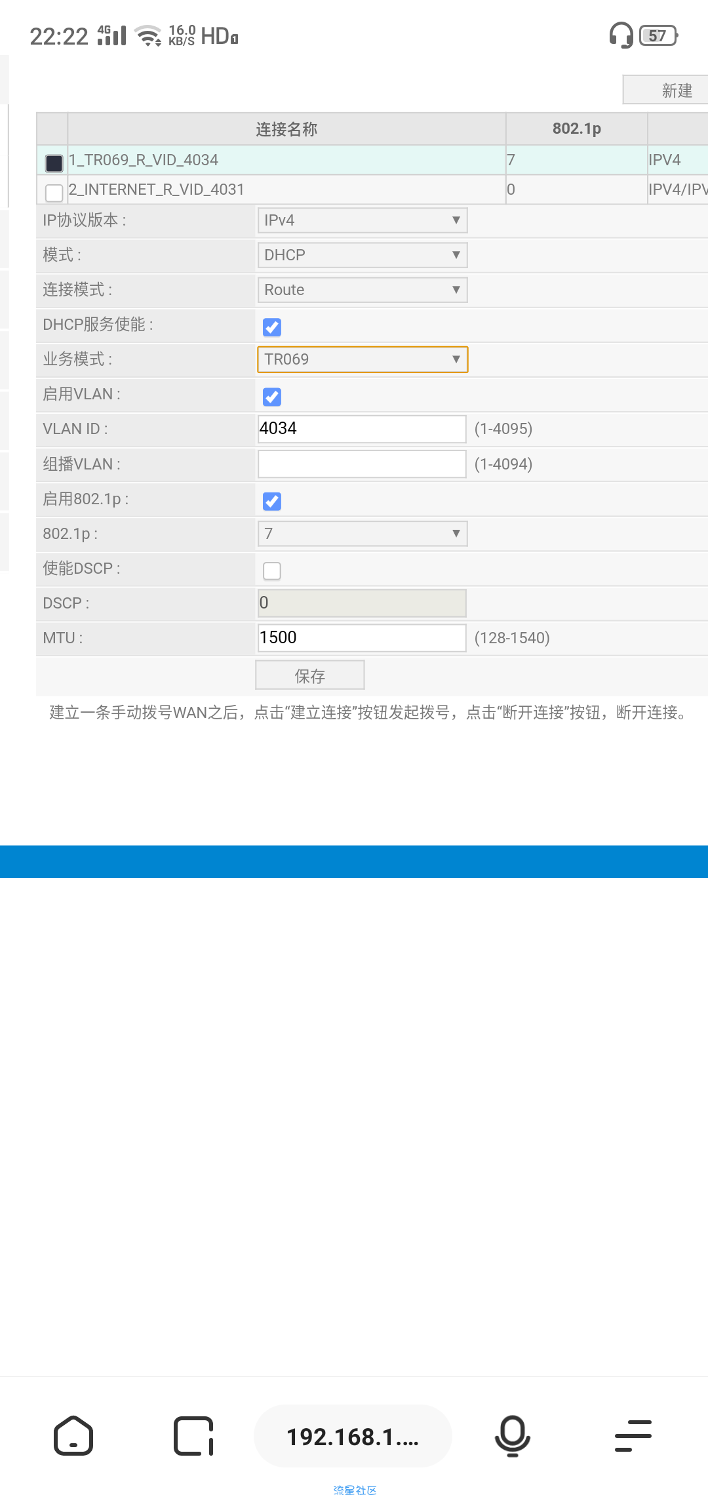Tap the headphone icon in status bar
This screenshot has height=1495, width=708.
coord(620,35)
